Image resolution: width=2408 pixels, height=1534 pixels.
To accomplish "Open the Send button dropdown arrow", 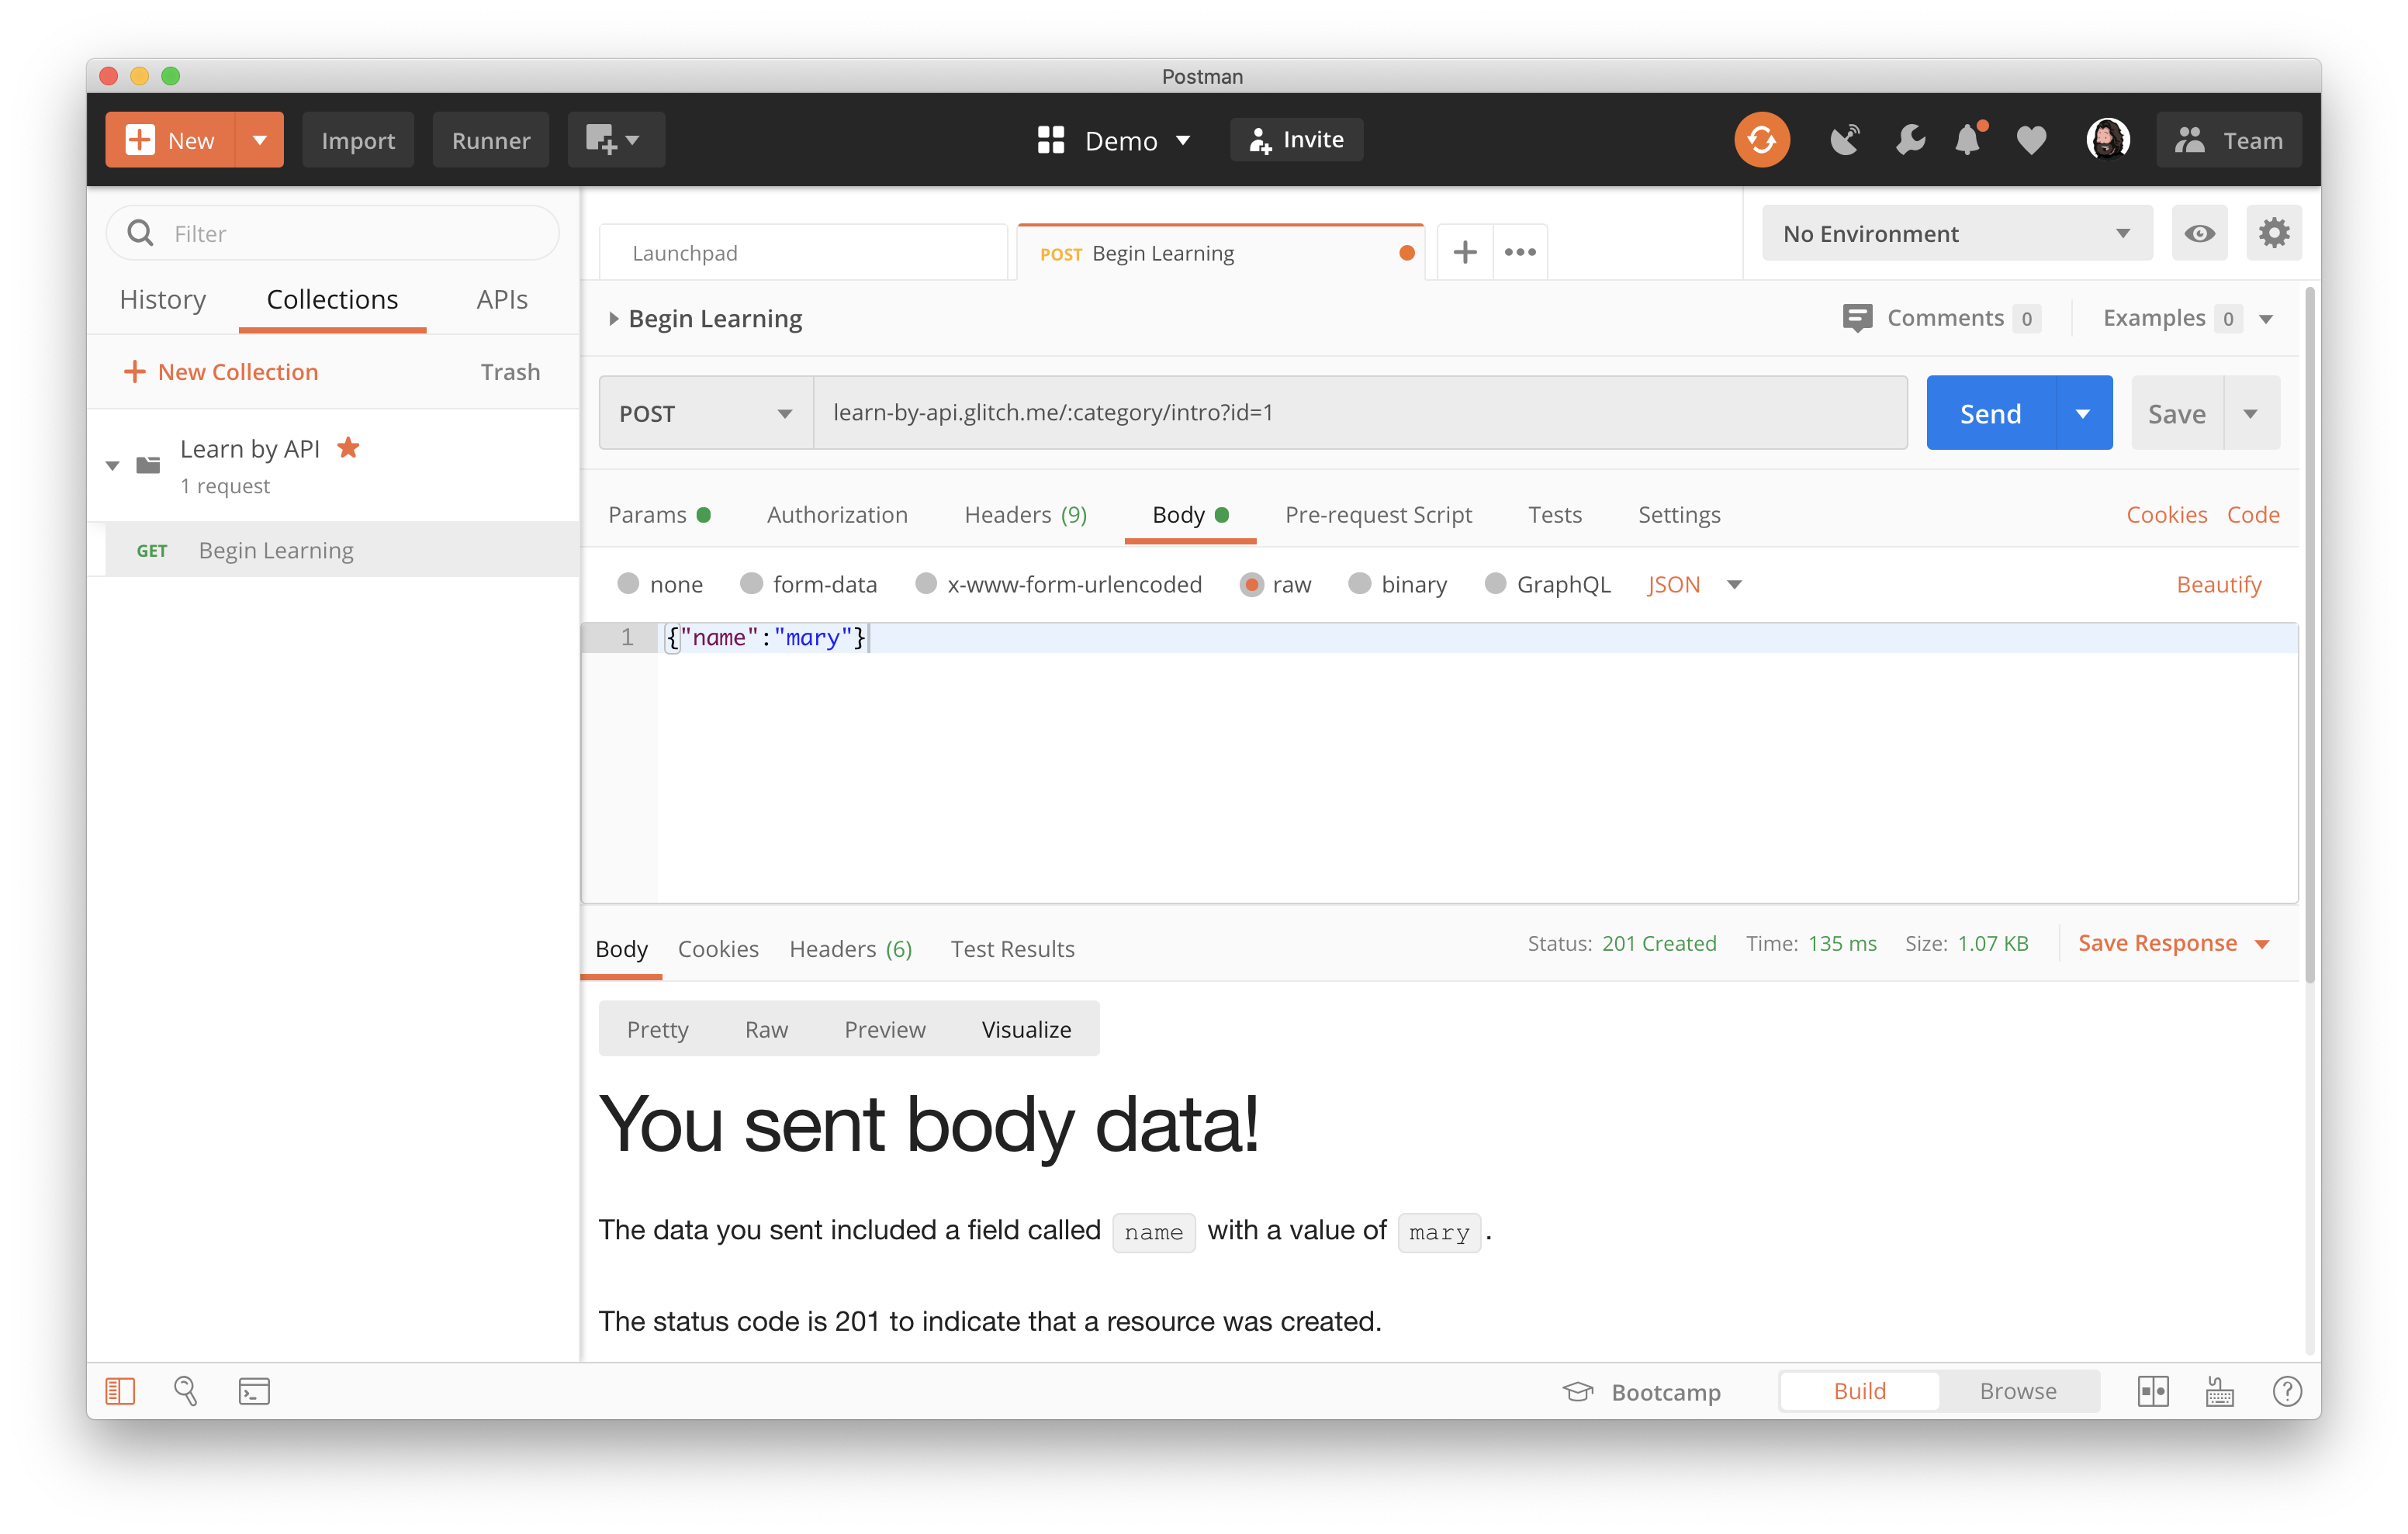I will pyautogui.click(x=2083, y=413).
